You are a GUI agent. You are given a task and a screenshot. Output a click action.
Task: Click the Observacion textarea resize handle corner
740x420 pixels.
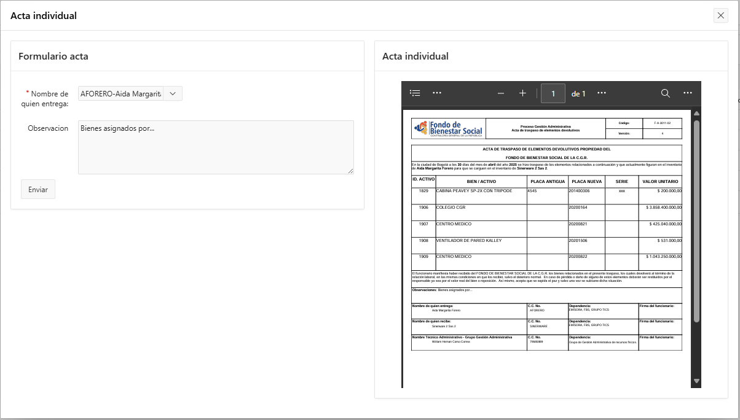[x=351, y=171]
